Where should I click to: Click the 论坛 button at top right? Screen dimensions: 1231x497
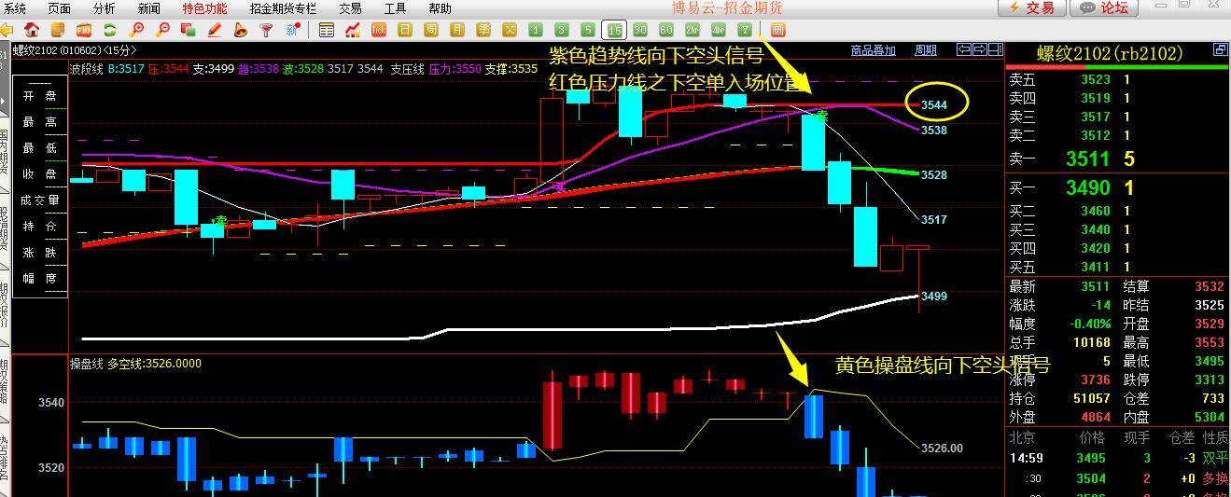pos(1104,7)
